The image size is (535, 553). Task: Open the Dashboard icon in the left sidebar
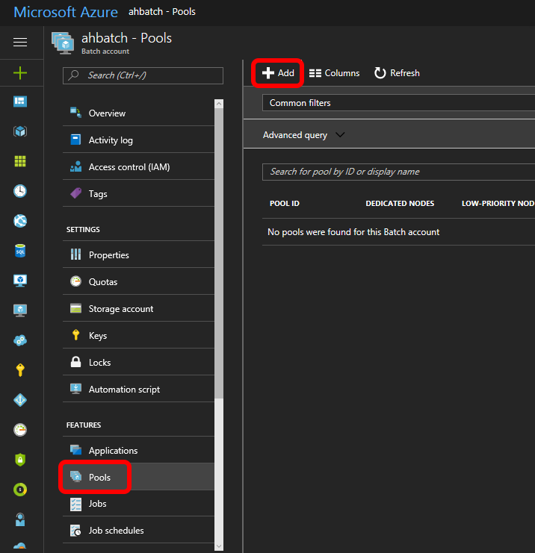(x=20, y=101)
